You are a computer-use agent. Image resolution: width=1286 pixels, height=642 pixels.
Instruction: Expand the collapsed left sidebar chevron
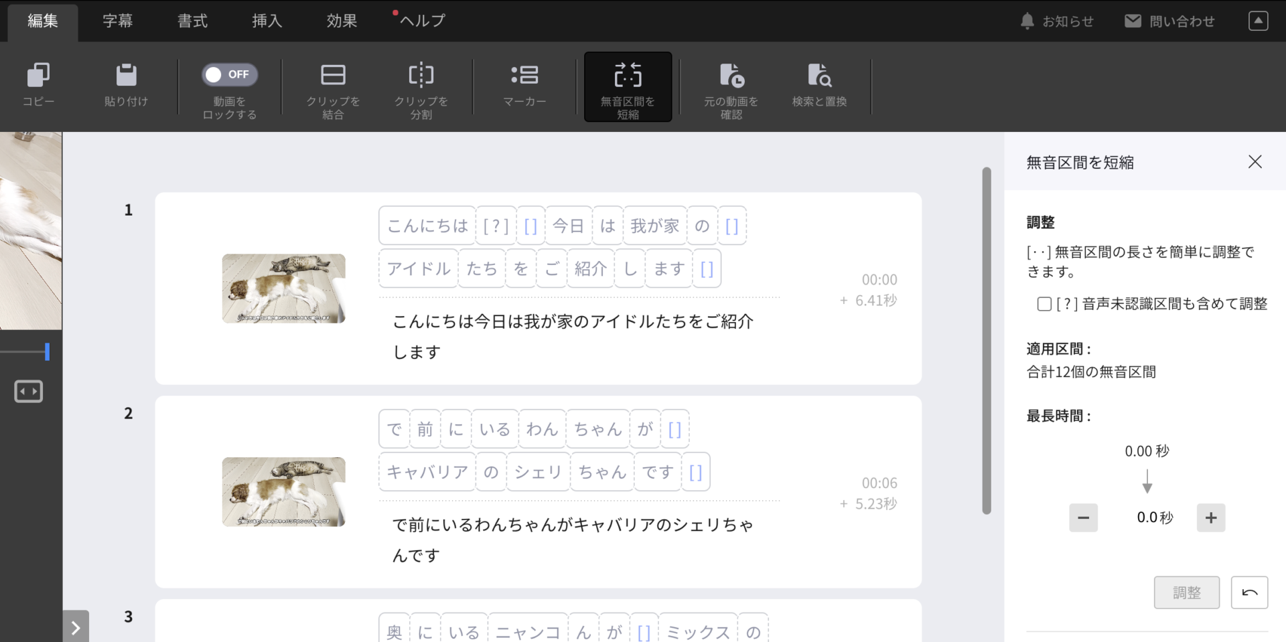click(x=76, y=627)
